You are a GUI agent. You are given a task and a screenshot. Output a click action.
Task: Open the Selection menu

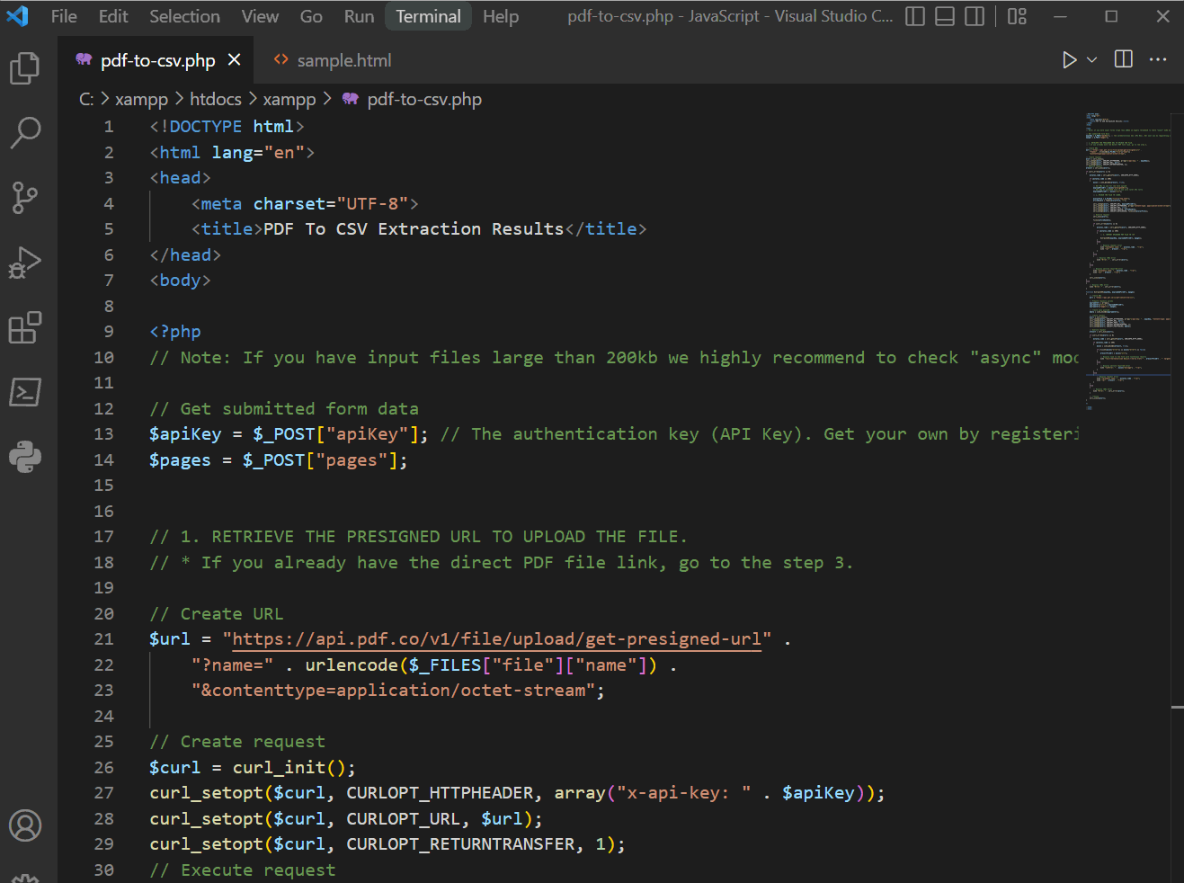coord(184,16)
